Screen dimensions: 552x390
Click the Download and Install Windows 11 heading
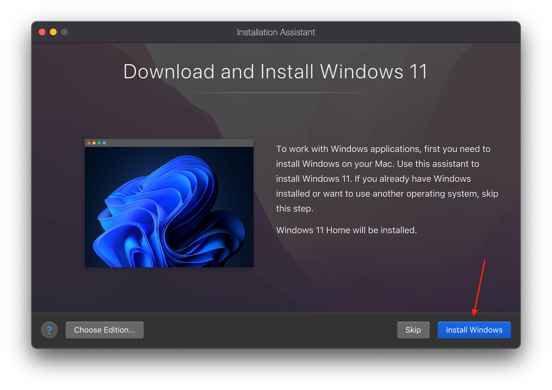click(276, 72)
